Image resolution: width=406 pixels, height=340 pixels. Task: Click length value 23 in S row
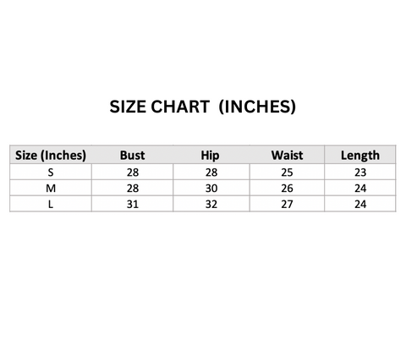pyautogui.click(x=360, y=172)
